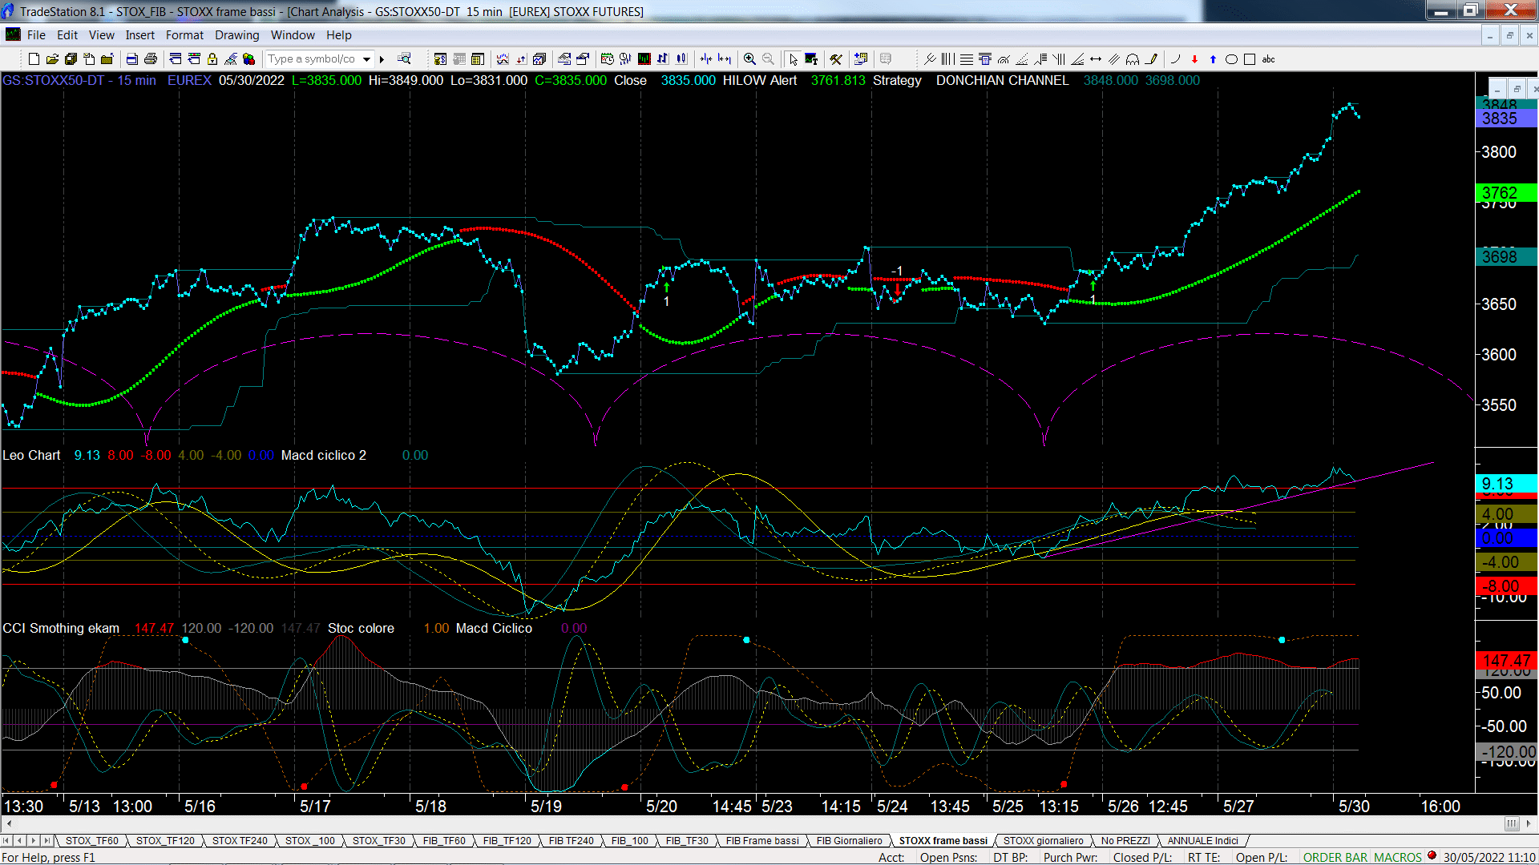Click the right arrow of horizontal scrollbar
Image resolution: width=1539 pixels, height=865 pixels.
click(1529, 823)
